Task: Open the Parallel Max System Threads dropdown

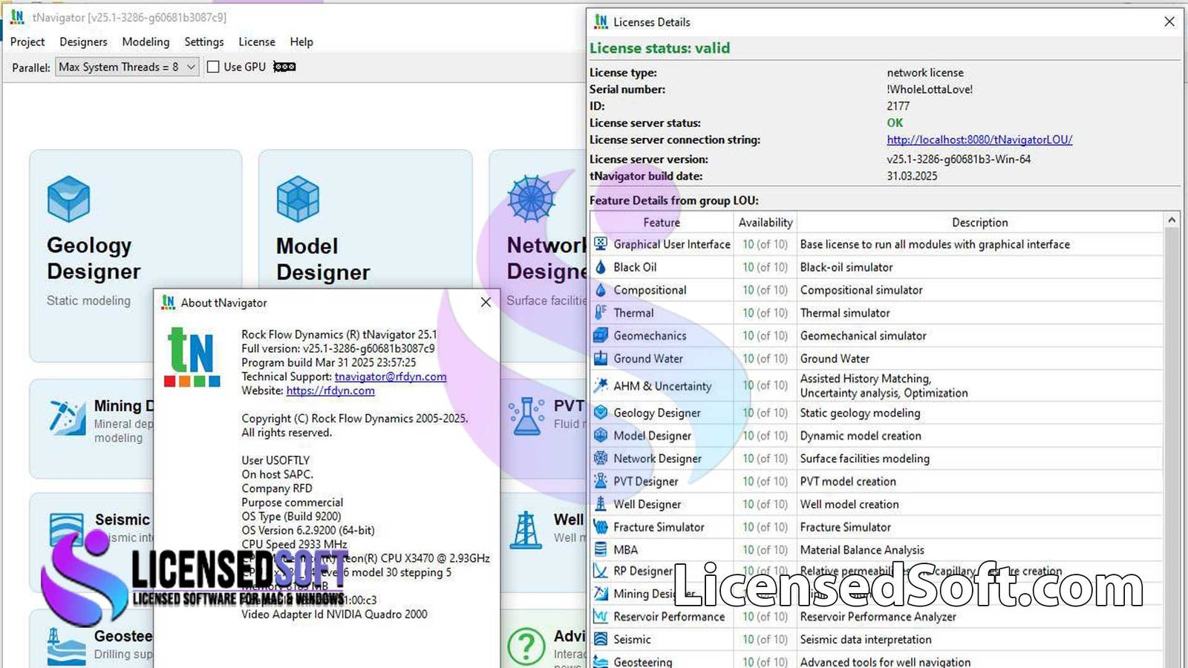Action: coord(127,67)
